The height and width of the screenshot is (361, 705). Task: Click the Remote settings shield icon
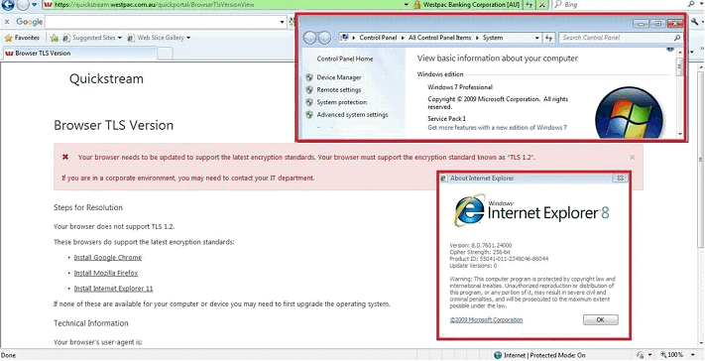(309, 90)
